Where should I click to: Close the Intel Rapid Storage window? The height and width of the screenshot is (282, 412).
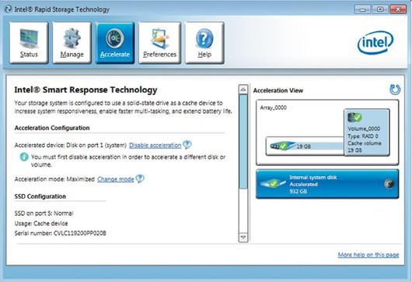pyautogui.click(x=398, y=10)
